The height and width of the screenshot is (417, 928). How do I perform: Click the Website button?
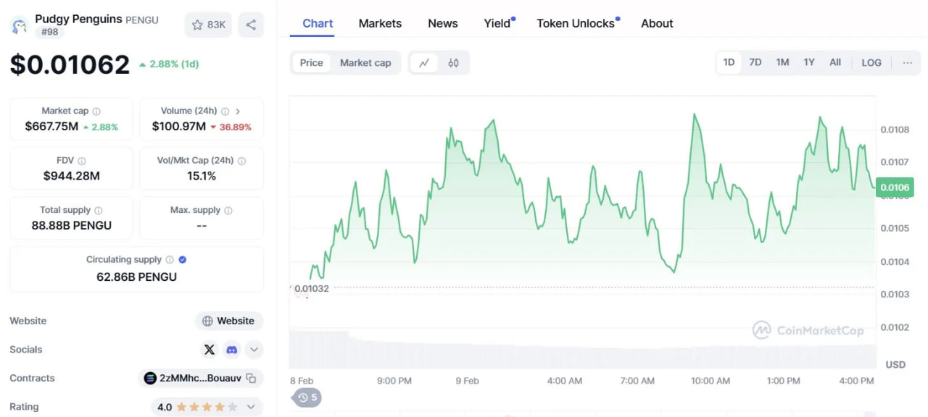pos(228,321)
